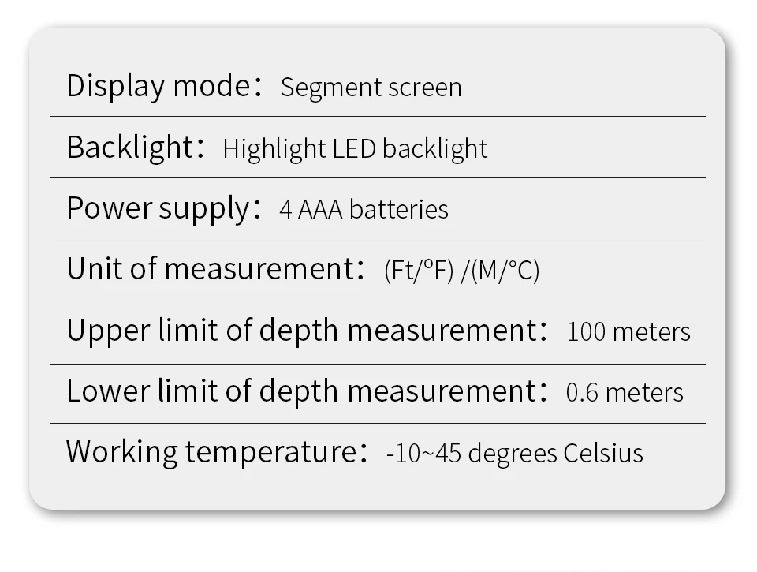Click the "Upper limit of depth measurement" label
The width and height of the screenshot is (757, 572).
(300, 330)
